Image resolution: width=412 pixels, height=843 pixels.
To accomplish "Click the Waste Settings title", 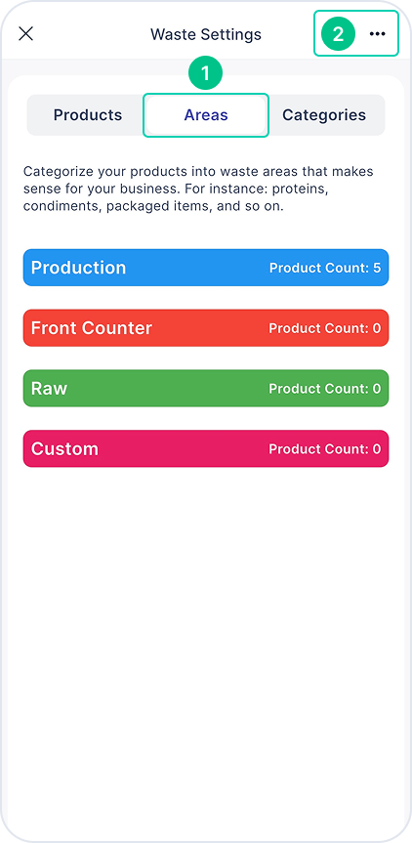I will [206, 34].
